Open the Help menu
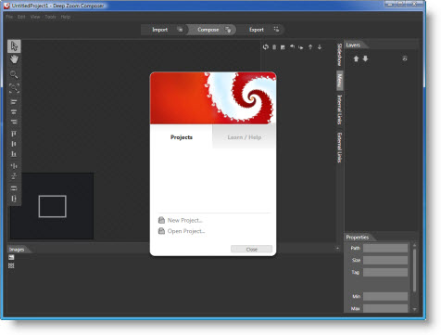Image resolution: width=441 pixels, height=335 pixels. click(x=66, y=17)
